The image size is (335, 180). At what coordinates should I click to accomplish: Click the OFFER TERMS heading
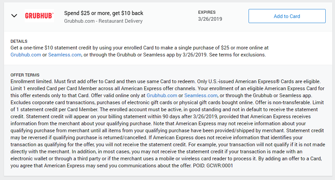pos(25,75)
